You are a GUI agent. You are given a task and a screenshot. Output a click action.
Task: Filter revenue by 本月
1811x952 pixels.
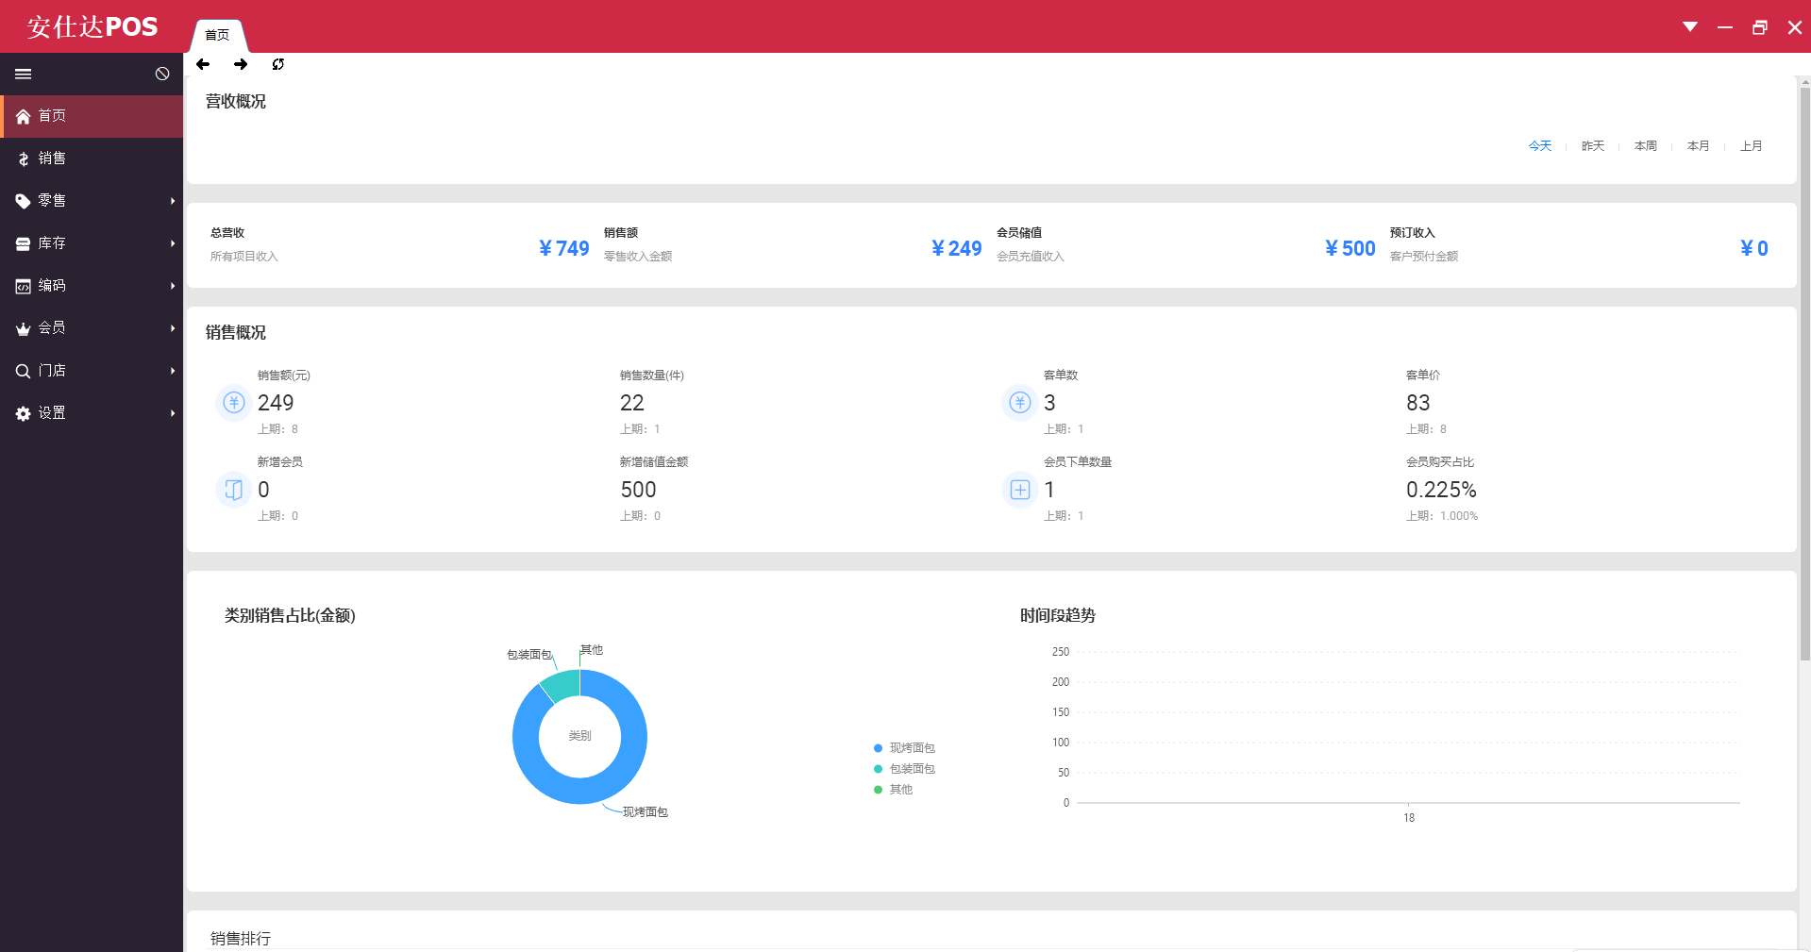click(x=1699, y=146)
